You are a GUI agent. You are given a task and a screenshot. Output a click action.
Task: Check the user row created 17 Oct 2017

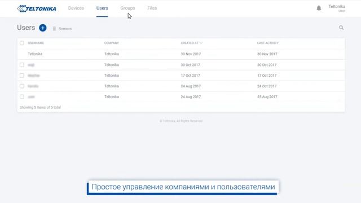point(22,76)
